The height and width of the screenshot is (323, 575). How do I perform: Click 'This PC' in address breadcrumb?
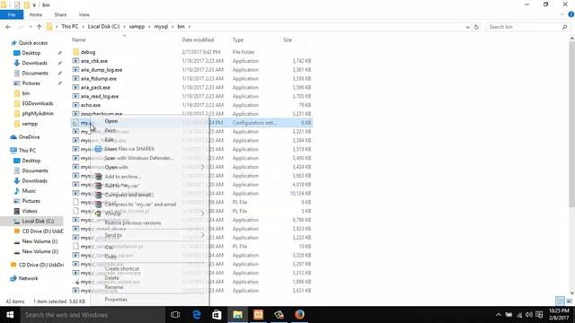[x=70, y=27]
